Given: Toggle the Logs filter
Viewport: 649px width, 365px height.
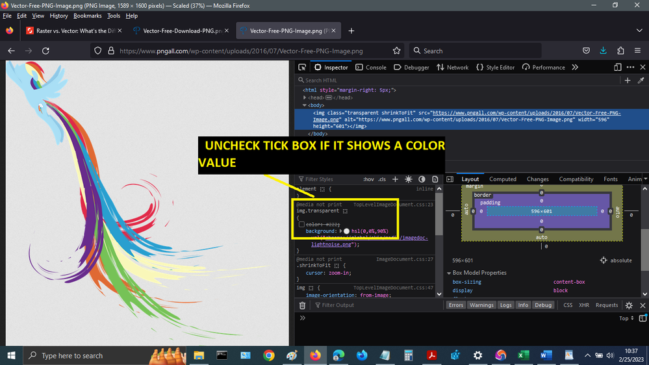Looking at the screenshot, I should click(x=506, y=305).
